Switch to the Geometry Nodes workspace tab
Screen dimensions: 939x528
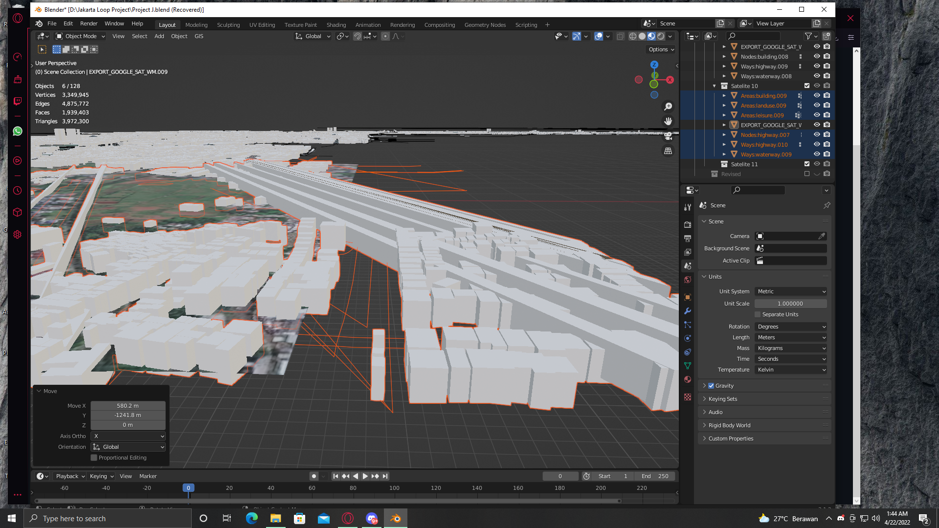tap(485, 25)
